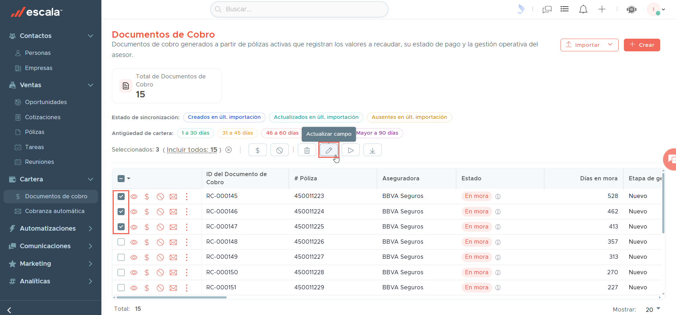Open the notifications bell
The image size is (676, 315).
(583, 9)
